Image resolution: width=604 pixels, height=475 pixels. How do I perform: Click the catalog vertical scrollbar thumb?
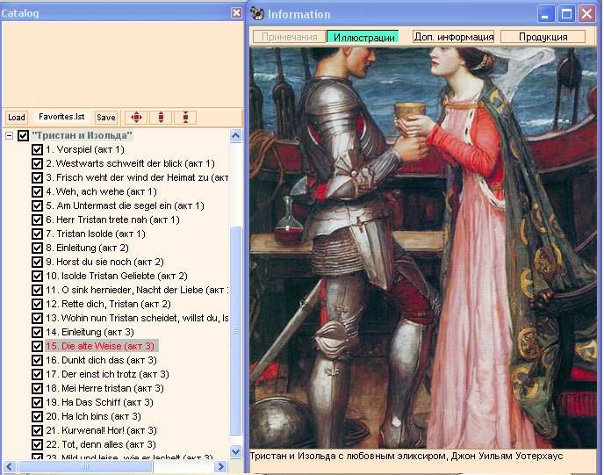coord(236,330)
